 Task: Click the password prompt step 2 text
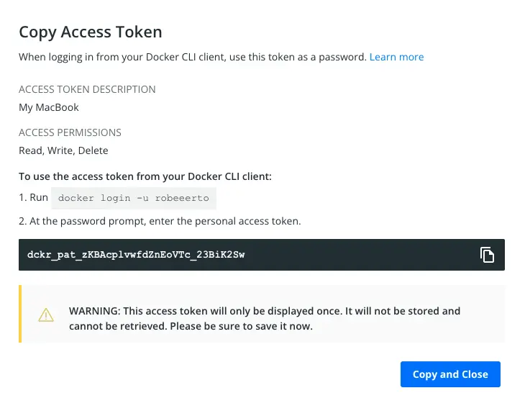(160, 221)
